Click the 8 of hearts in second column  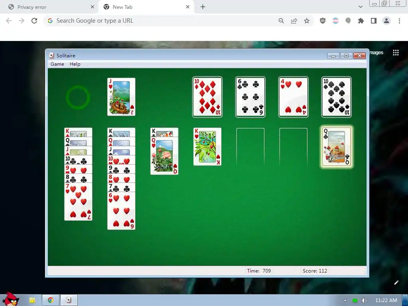coord(121,178)
